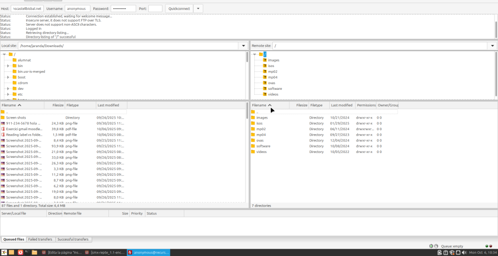Click the PDF icon of Exercici gmail moodle file
This screenshot has height=256, width=498.
(3, 129)
